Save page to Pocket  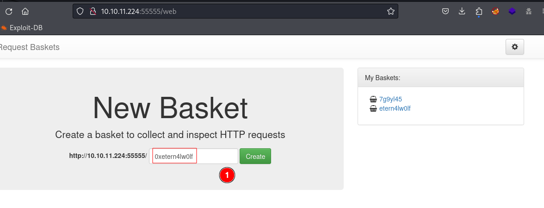(445, 12)
